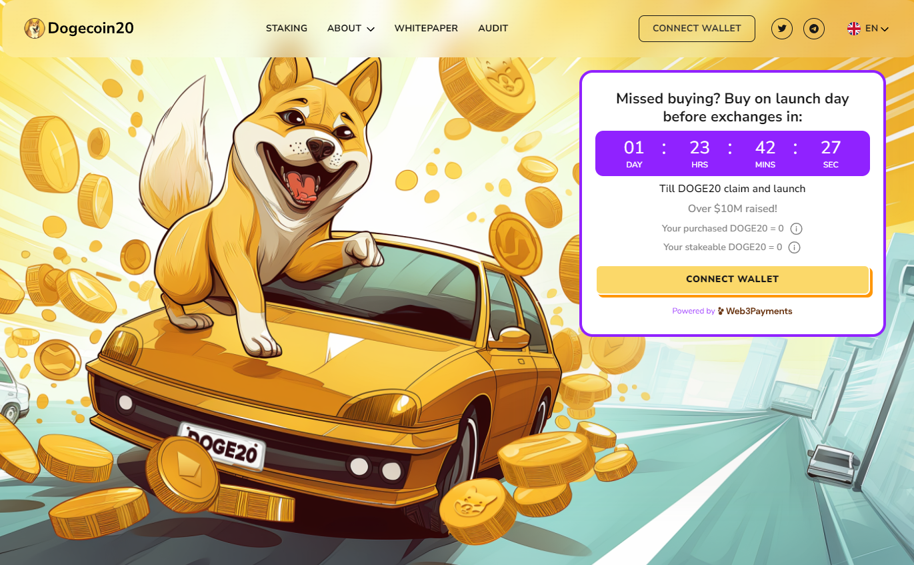Click the DOGE20 license plate on car

click(x=222, y=445)
